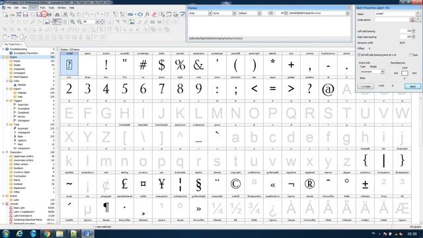Click the FontCreator taskbar icon
The image size is (423, 238).
click(87, 233)
